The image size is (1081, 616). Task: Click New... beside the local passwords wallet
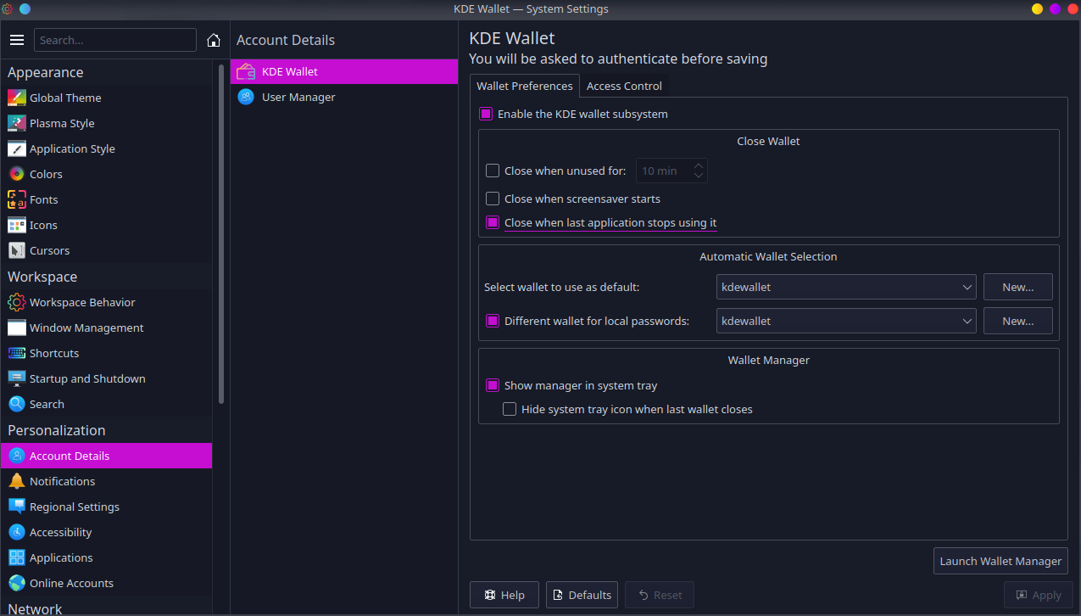1018,321
